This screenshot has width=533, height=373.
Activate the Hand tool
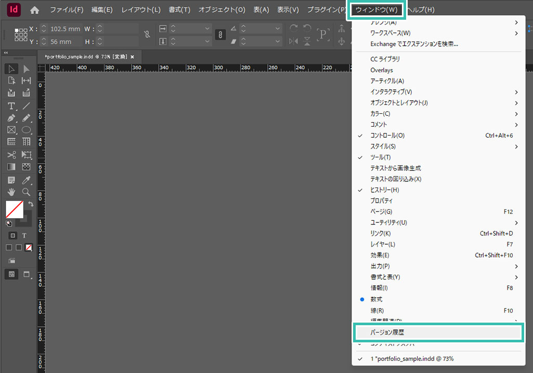coord(11,192)
